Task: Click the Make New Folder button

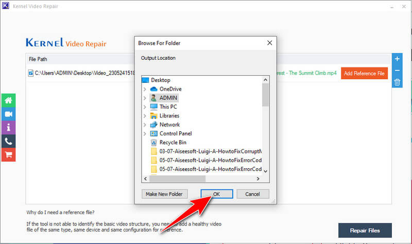Action: [x=165, y=194]
